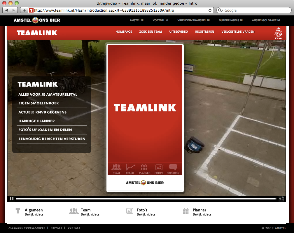The image size is (294, 233).
Task: Open the Team icon in the phone mockup
Action: click(x=116, y=169)
